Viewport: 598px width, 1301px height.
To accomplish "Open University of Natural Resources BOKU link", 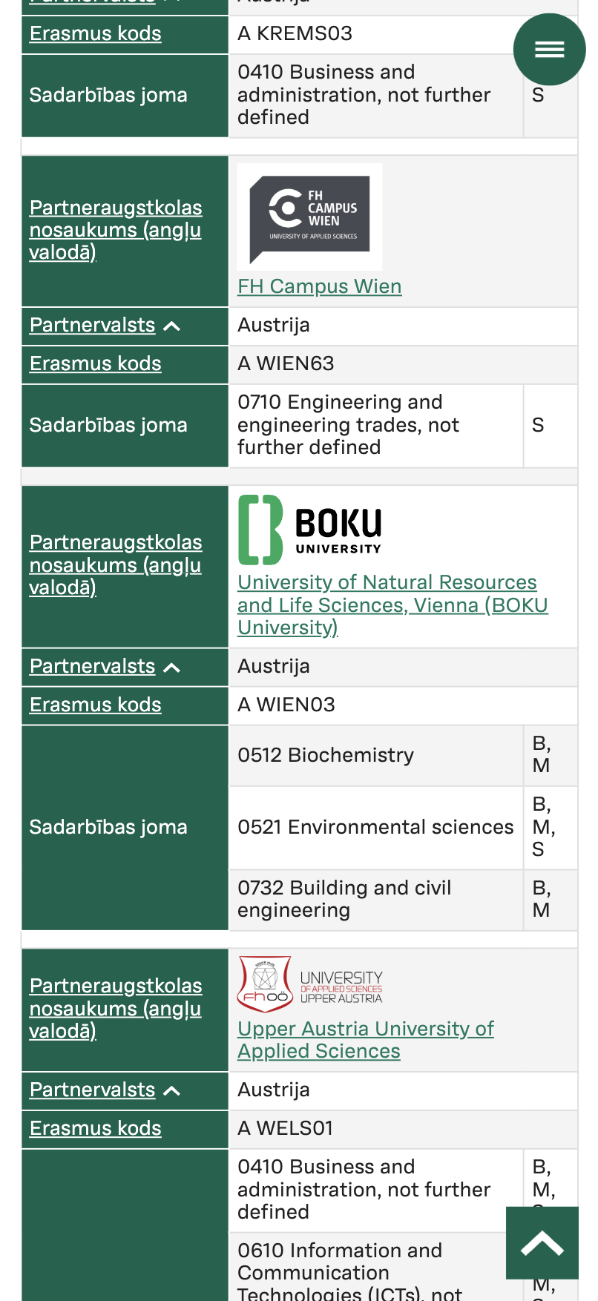I will 392,605.
